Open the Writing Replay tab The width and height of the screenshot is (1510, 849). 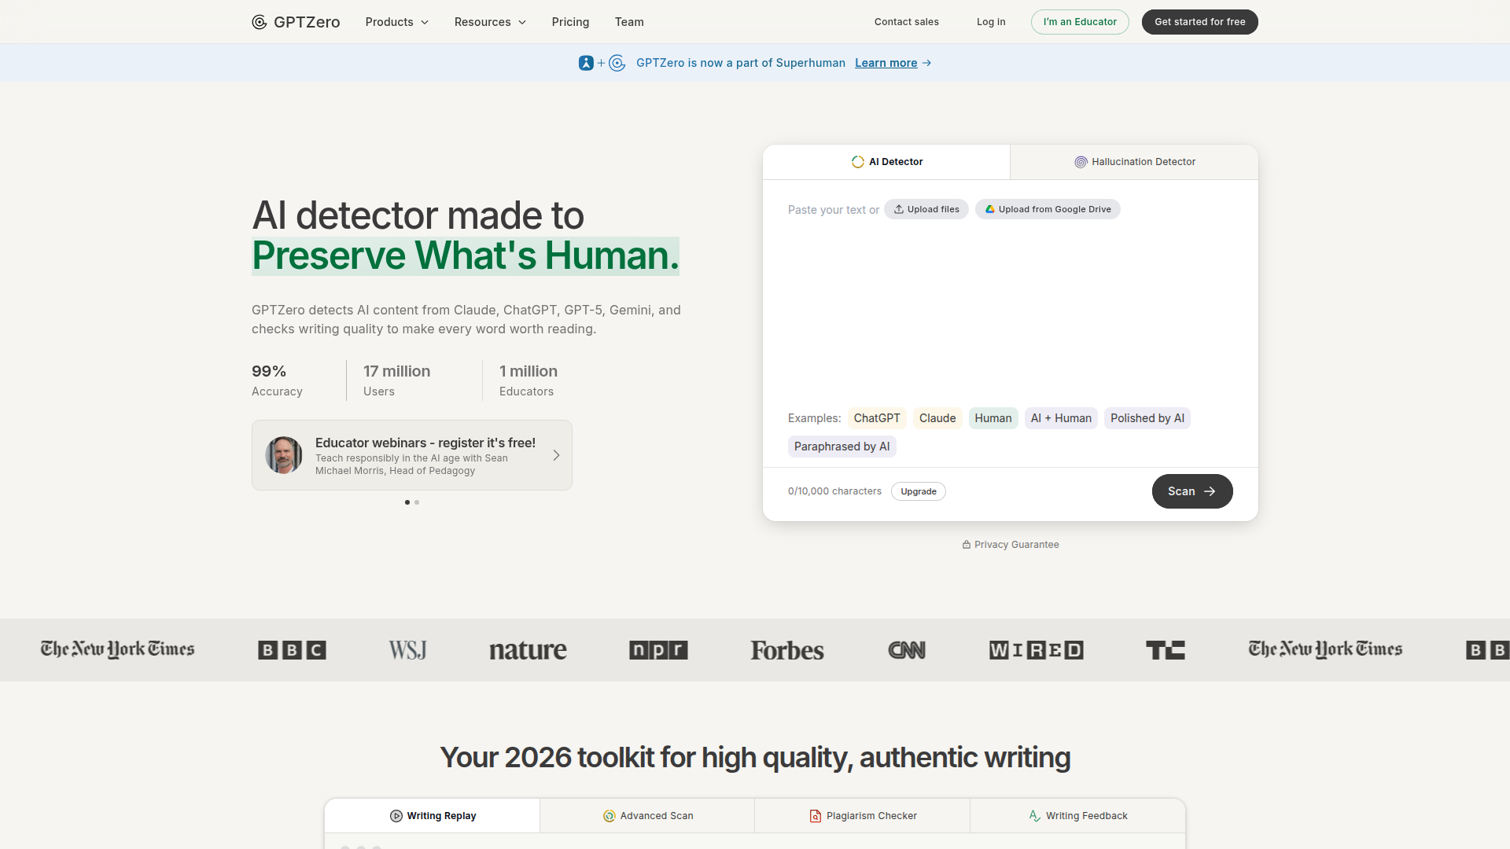pos(433,816)
